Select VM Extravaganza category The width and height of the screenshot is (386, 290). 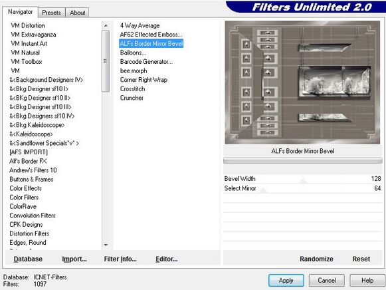click(x=33, y=35)
